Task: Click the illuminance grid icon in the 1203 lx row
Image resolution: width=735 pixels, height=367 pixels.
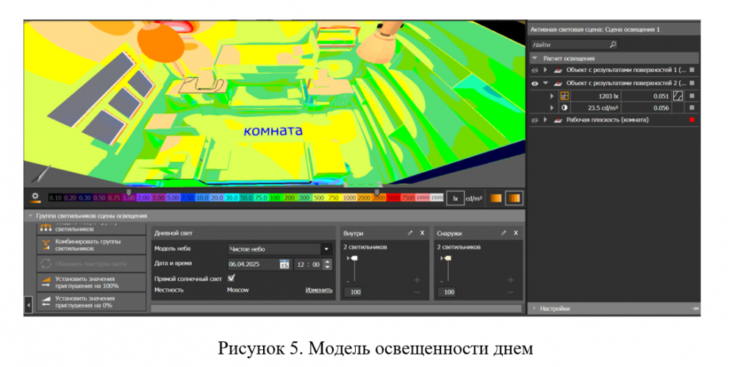Action: (x=564, y=96)
